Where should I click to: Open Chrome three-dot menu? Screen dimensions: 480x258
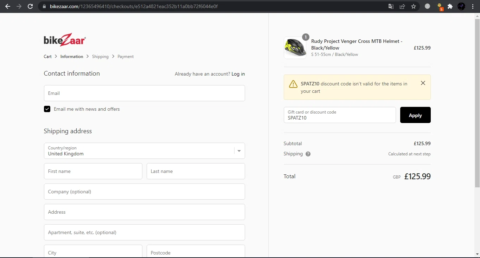pos(473,6)
